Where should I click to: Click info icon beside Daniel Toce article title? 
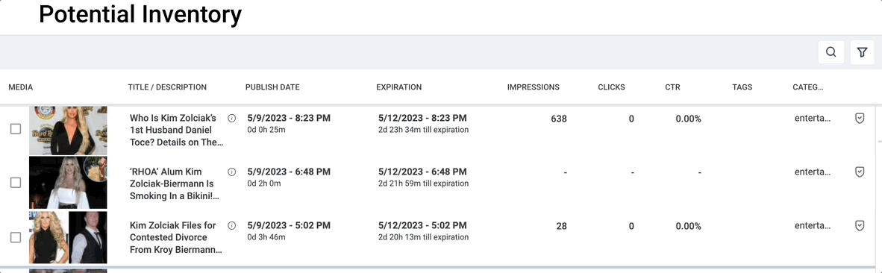click(x=231, y=119)
